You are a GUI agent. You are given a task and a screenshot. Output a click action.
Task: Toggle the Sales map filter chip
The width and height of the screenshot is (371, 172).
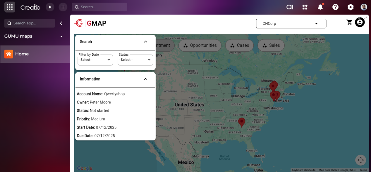(271, 45)
